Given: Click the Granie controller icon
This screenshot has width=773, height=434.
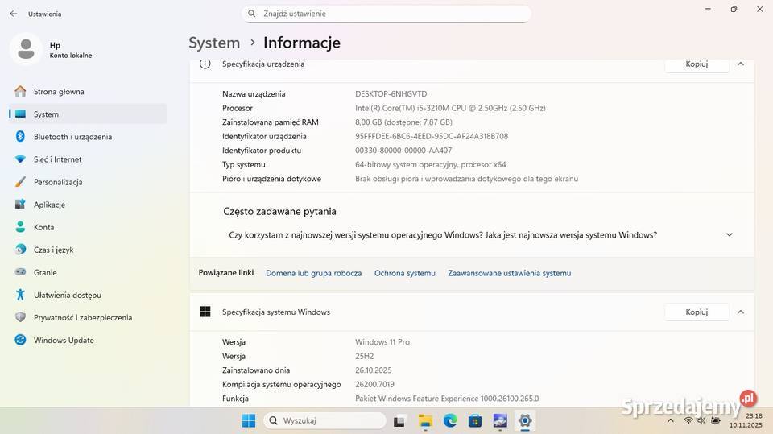Looking at the screenshot, I should (x=20, y=271).
